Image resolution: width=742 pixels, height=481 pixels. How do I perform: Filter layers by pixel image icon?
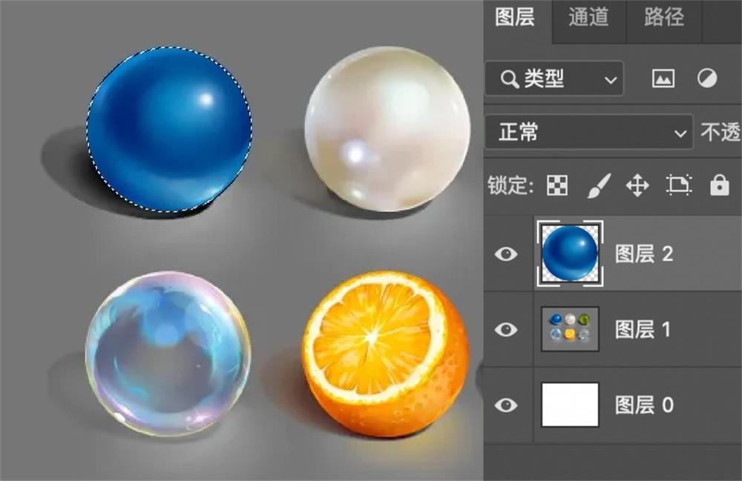[x=663, y=79]
